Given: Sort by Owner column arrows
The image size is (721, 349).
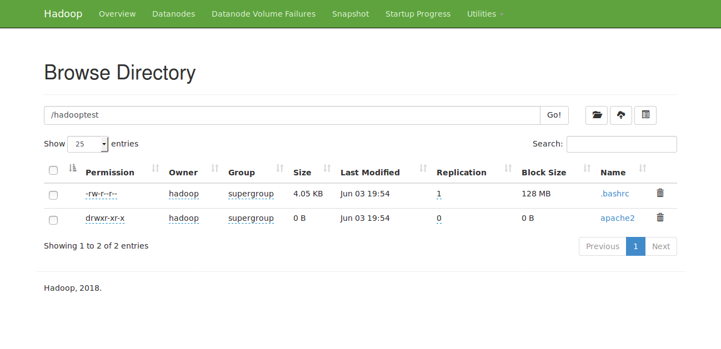Looking at the screenshot, I should coord(215,168).
